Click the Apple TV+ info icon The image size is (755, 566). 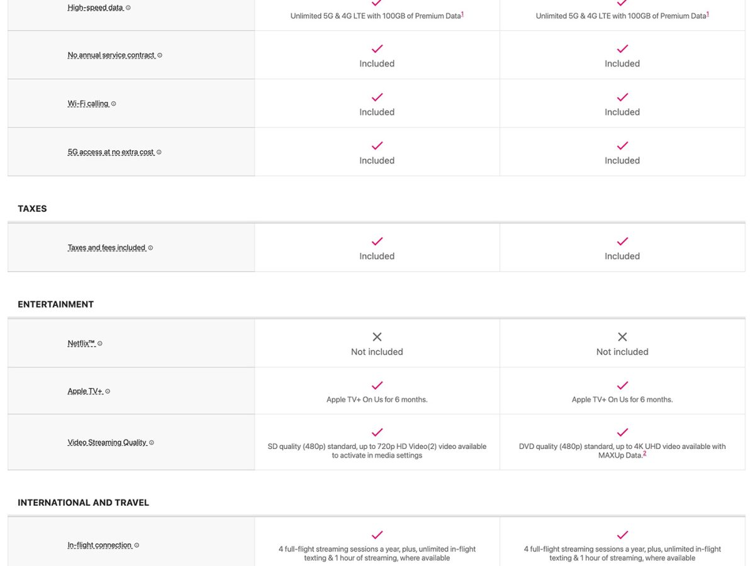click(x=108, y=391)
